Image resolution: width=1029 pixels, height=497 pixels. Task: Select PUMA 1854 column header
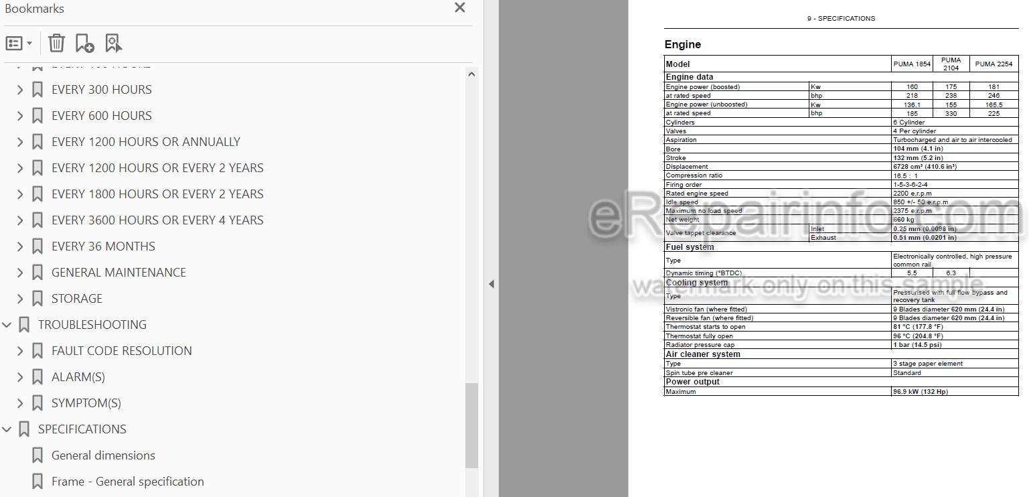pyautogui.click(x=911, y=64)
